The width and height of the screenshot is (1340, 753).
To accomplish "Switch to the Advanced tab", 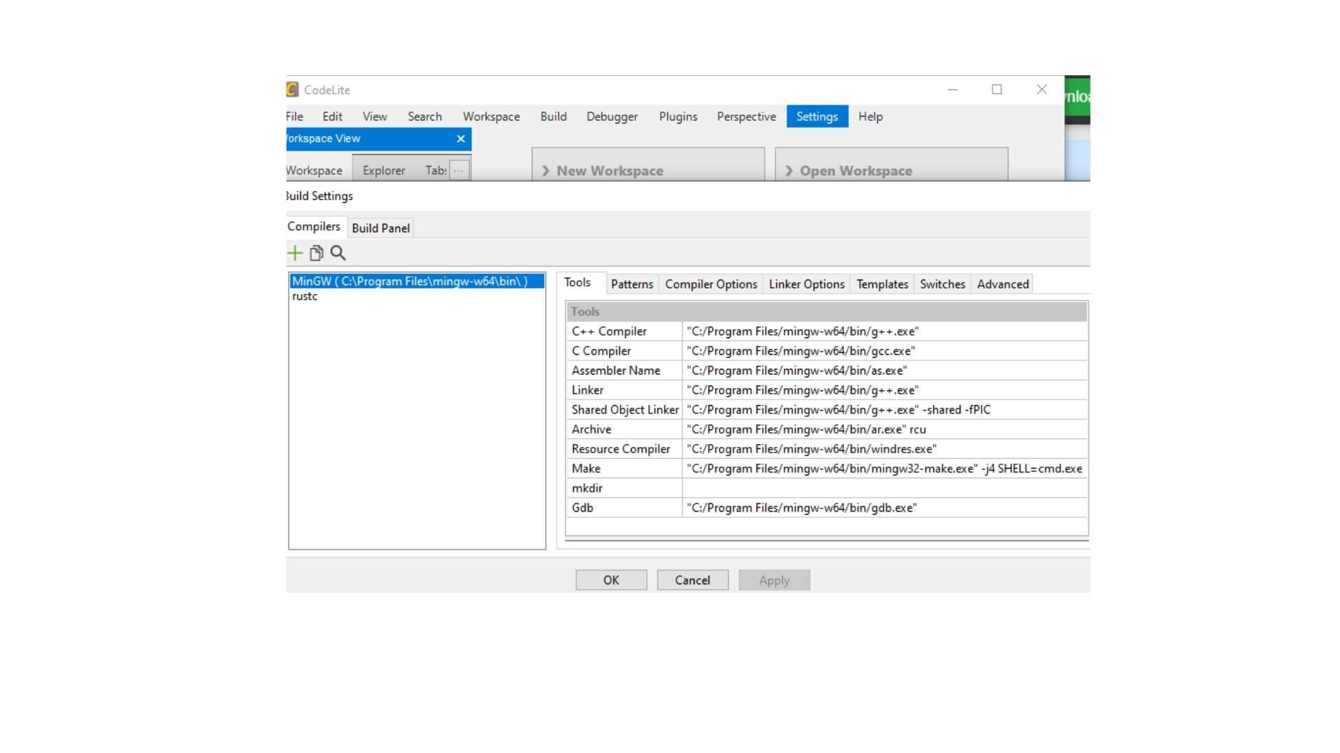I will click(x=1002, y=284).
